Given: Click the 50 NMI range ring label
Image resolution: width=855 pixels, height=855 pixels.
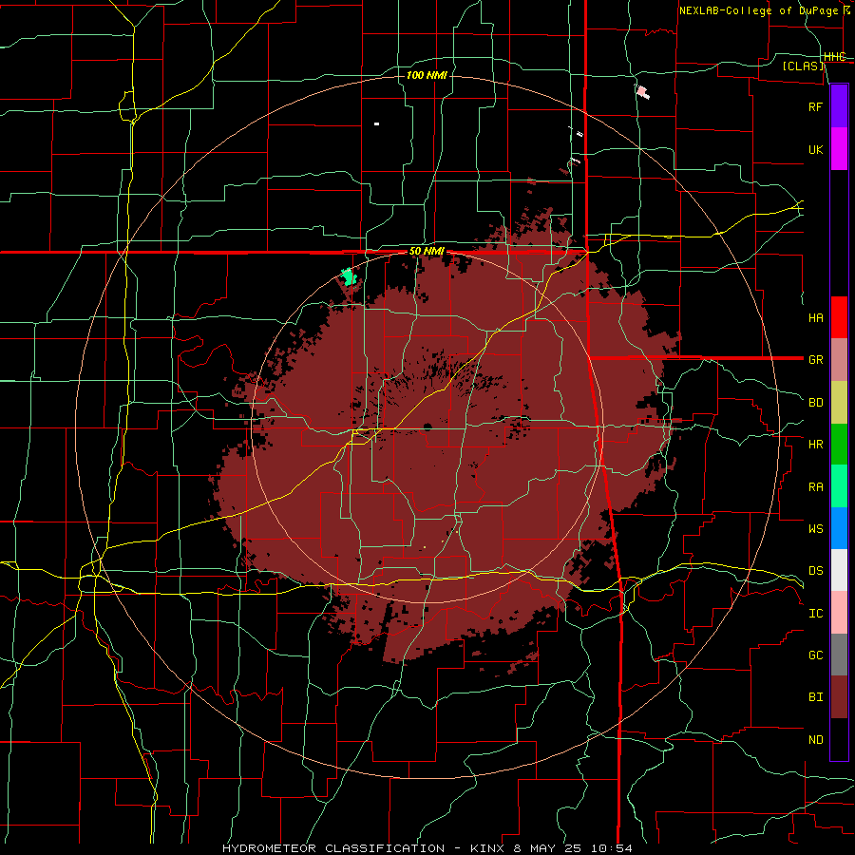Looking at the screenshot, I should (x=427, y=252).
